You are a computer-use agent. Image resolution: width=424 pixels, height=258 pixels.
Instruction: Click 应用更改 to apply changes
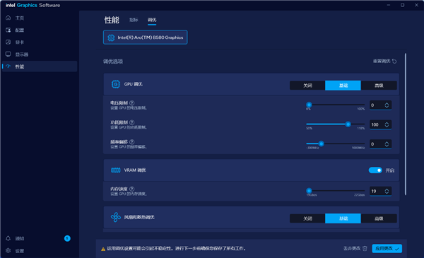pyautogui.click(x=387, y=249)
